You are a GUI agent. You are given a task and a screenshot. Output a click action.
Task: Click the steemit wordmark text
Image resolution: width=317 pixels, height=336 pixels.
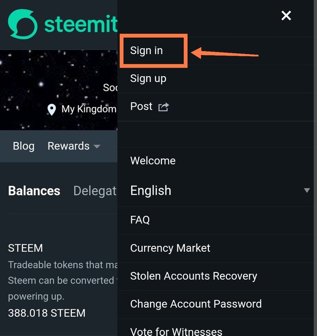[x=81, y=24]
